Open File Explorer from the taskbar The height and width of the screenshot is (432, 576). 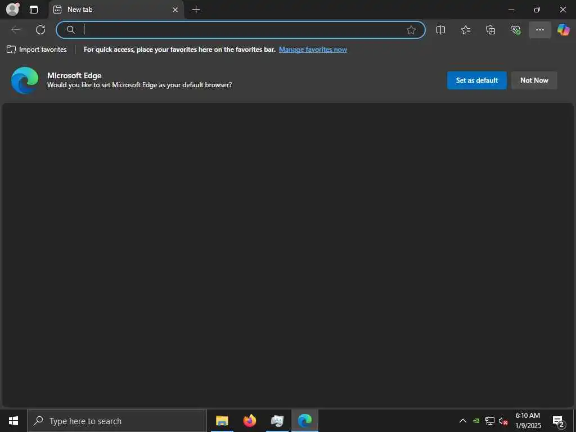click(222, 421)
